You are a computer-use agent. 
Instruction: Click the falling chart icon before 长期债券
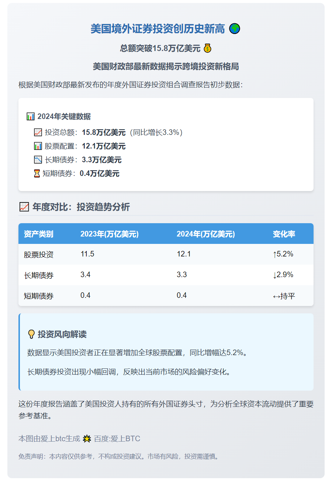(38, 160)
